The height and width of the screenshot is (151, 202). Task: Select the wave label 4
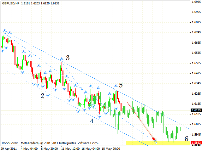92,121
